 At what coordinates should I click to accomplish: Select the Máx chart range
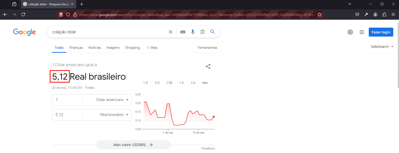click(x=205, y=83)
